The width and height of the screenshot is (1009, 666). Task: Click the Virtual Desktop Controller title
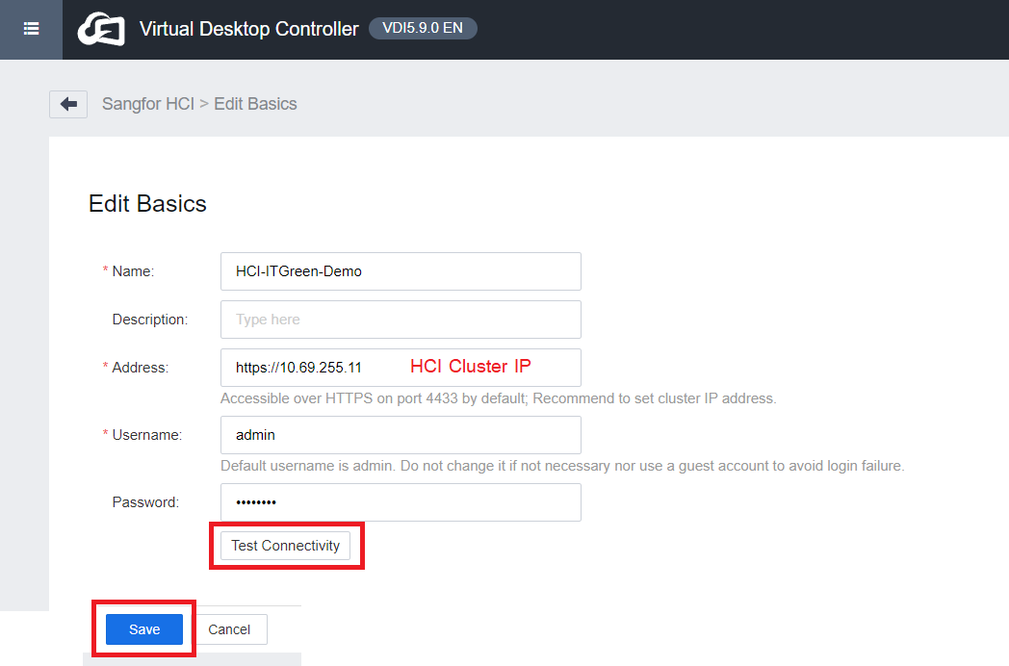(x=249, y=29)
